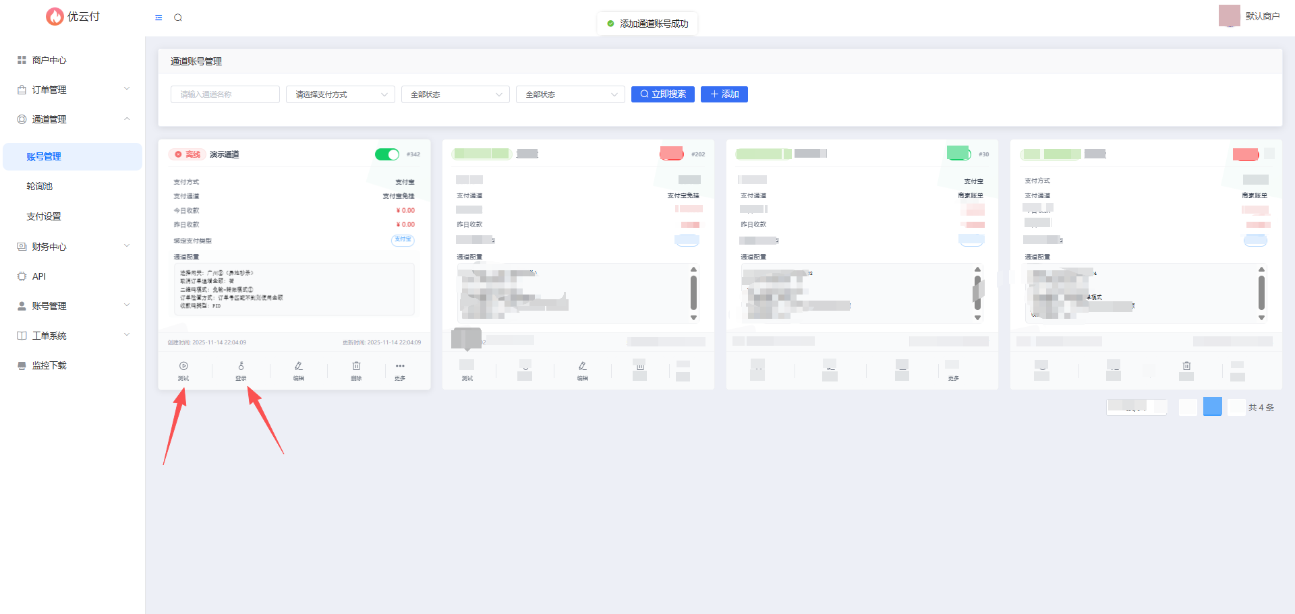This screenshot has width=1295, height=614.
Task: Click the 删除 (delete) trash icon on 演示通道 card
Action: (356, 367)
